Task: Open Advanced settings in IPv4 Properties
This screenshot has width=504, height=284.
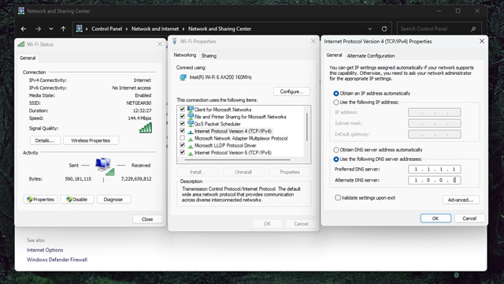Action: [x=461, y=200]
